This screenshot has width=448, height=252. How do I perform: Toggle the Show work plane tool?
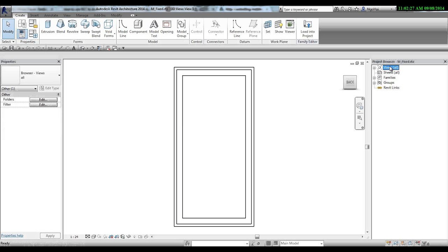[279, 27]
